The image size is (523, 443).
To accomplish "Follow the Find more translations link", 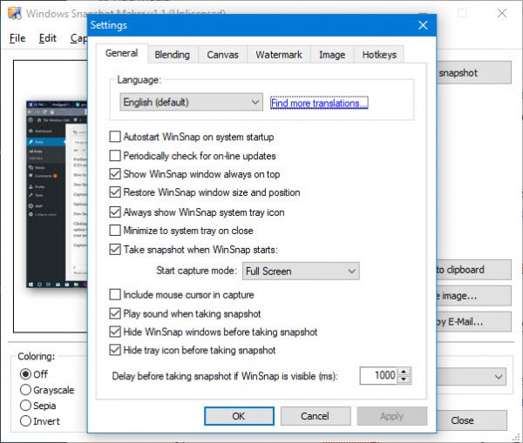I will (319, 103).
